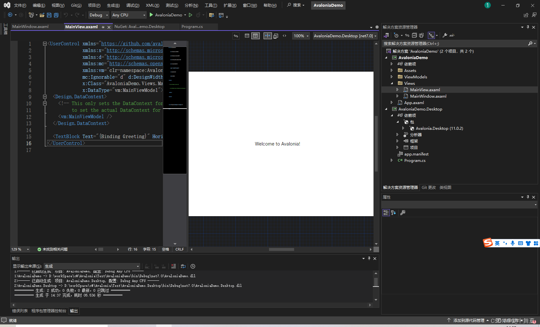Click the Navigate Backward arrow icon
Screen dimensions: 540x327
tap(10, 15)
